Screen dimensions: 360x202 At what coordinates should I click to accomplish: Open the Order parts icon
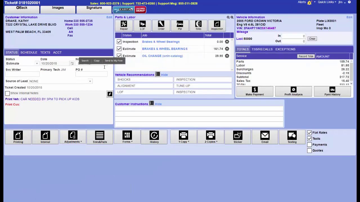pos(161,26)
